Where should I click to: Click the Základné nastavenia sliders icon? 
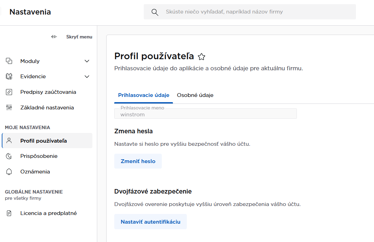[9, 108]
